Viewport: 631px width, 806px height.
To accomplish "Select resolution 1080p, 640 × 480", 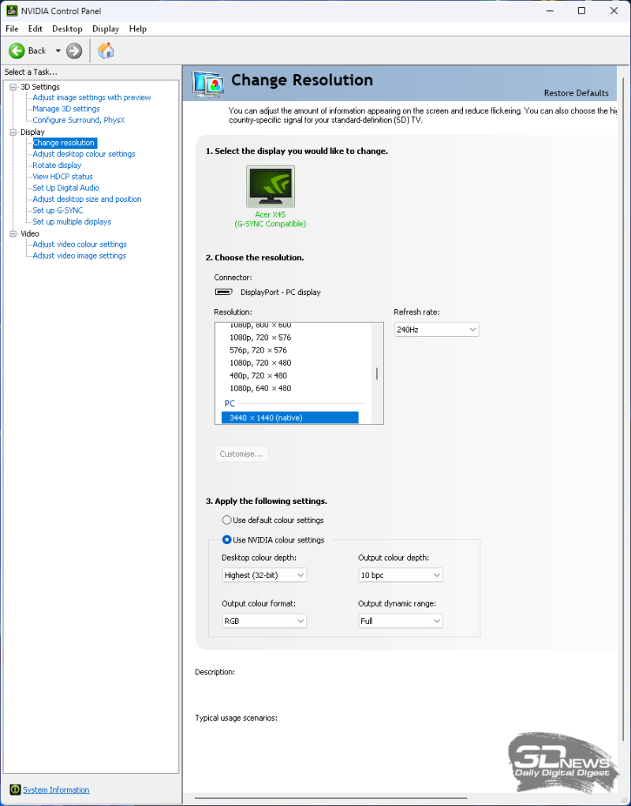I will click(x=260, y=388).
